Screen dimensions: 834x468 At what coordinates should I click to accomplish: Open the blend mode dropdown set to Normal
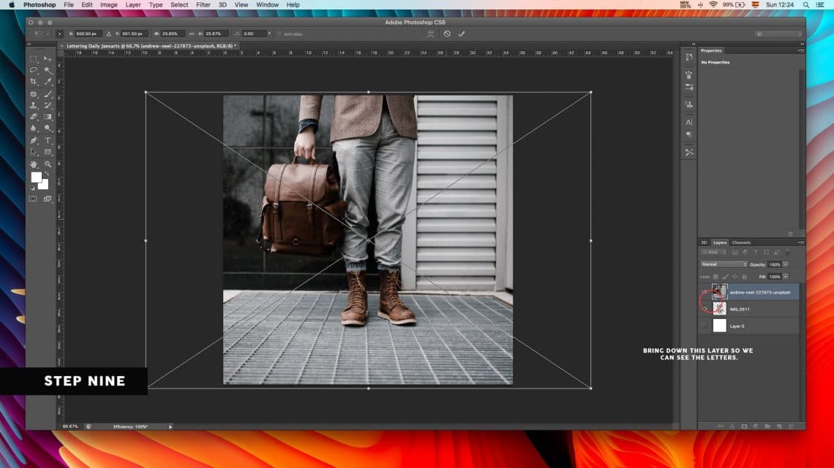[x=724, y=264]
